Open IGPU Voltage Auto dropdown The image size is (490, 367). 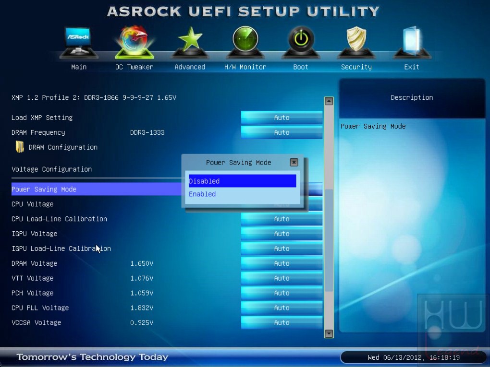pyautogui.click(x=282, y=234)
